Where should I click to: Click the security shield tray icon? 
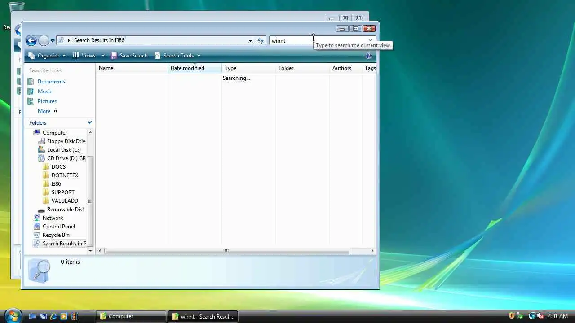[511, 316]
